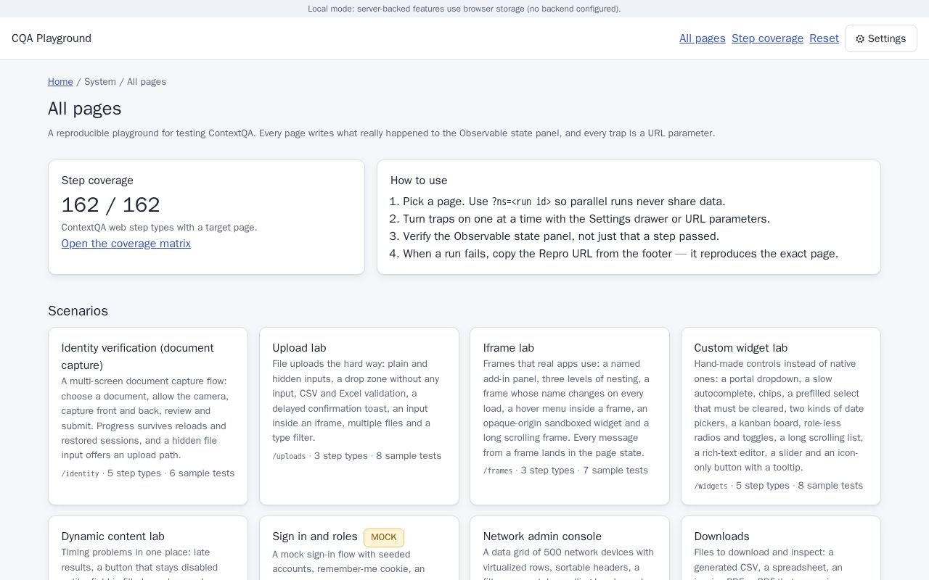Click the Scenarios section heading

pyautogui.click(x=78, y=311)
